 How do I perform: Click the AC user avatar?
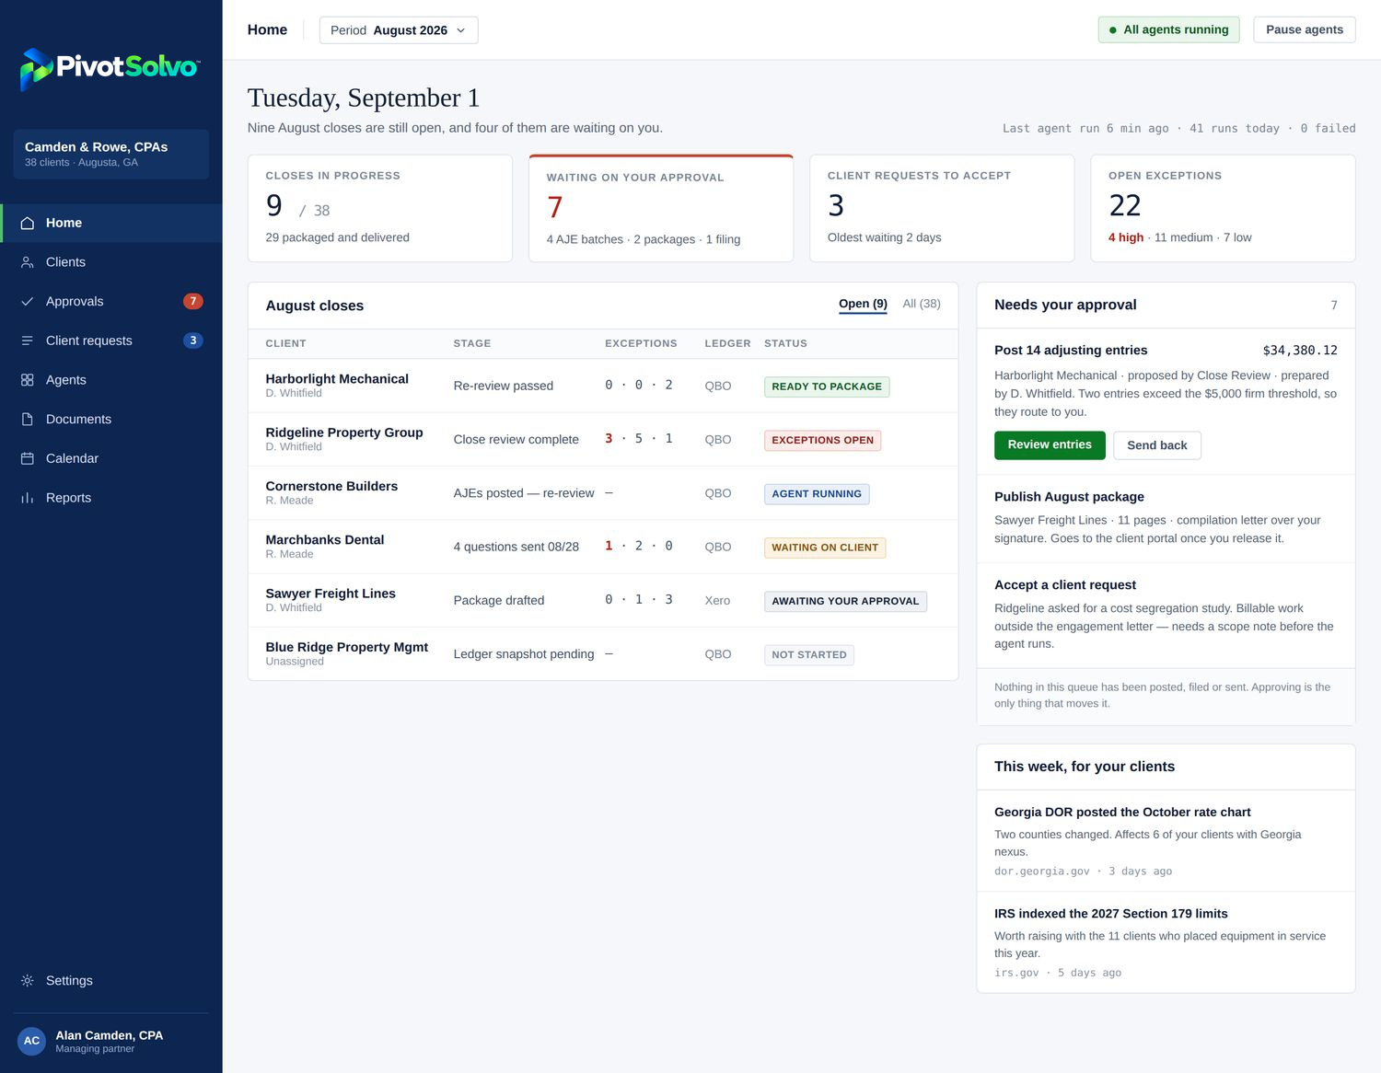click(31, 1041)
